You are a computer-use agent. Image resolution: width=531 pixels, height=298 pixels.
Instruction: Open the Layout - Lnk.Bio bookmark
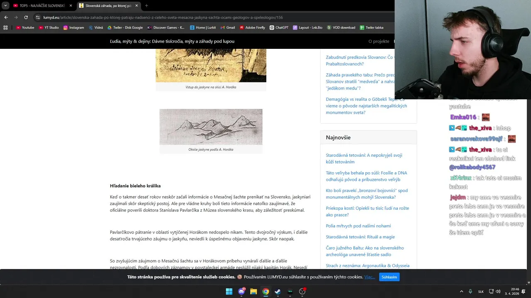pyautogui.click(x=307, y=28)
